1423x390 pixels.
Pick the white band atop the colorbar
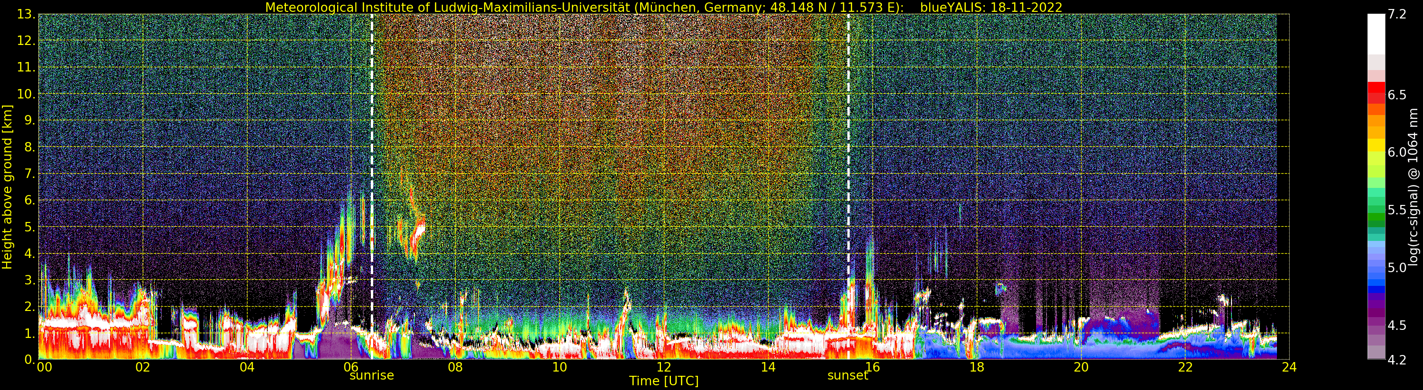pyautogui.click(x=1376, y=34)
